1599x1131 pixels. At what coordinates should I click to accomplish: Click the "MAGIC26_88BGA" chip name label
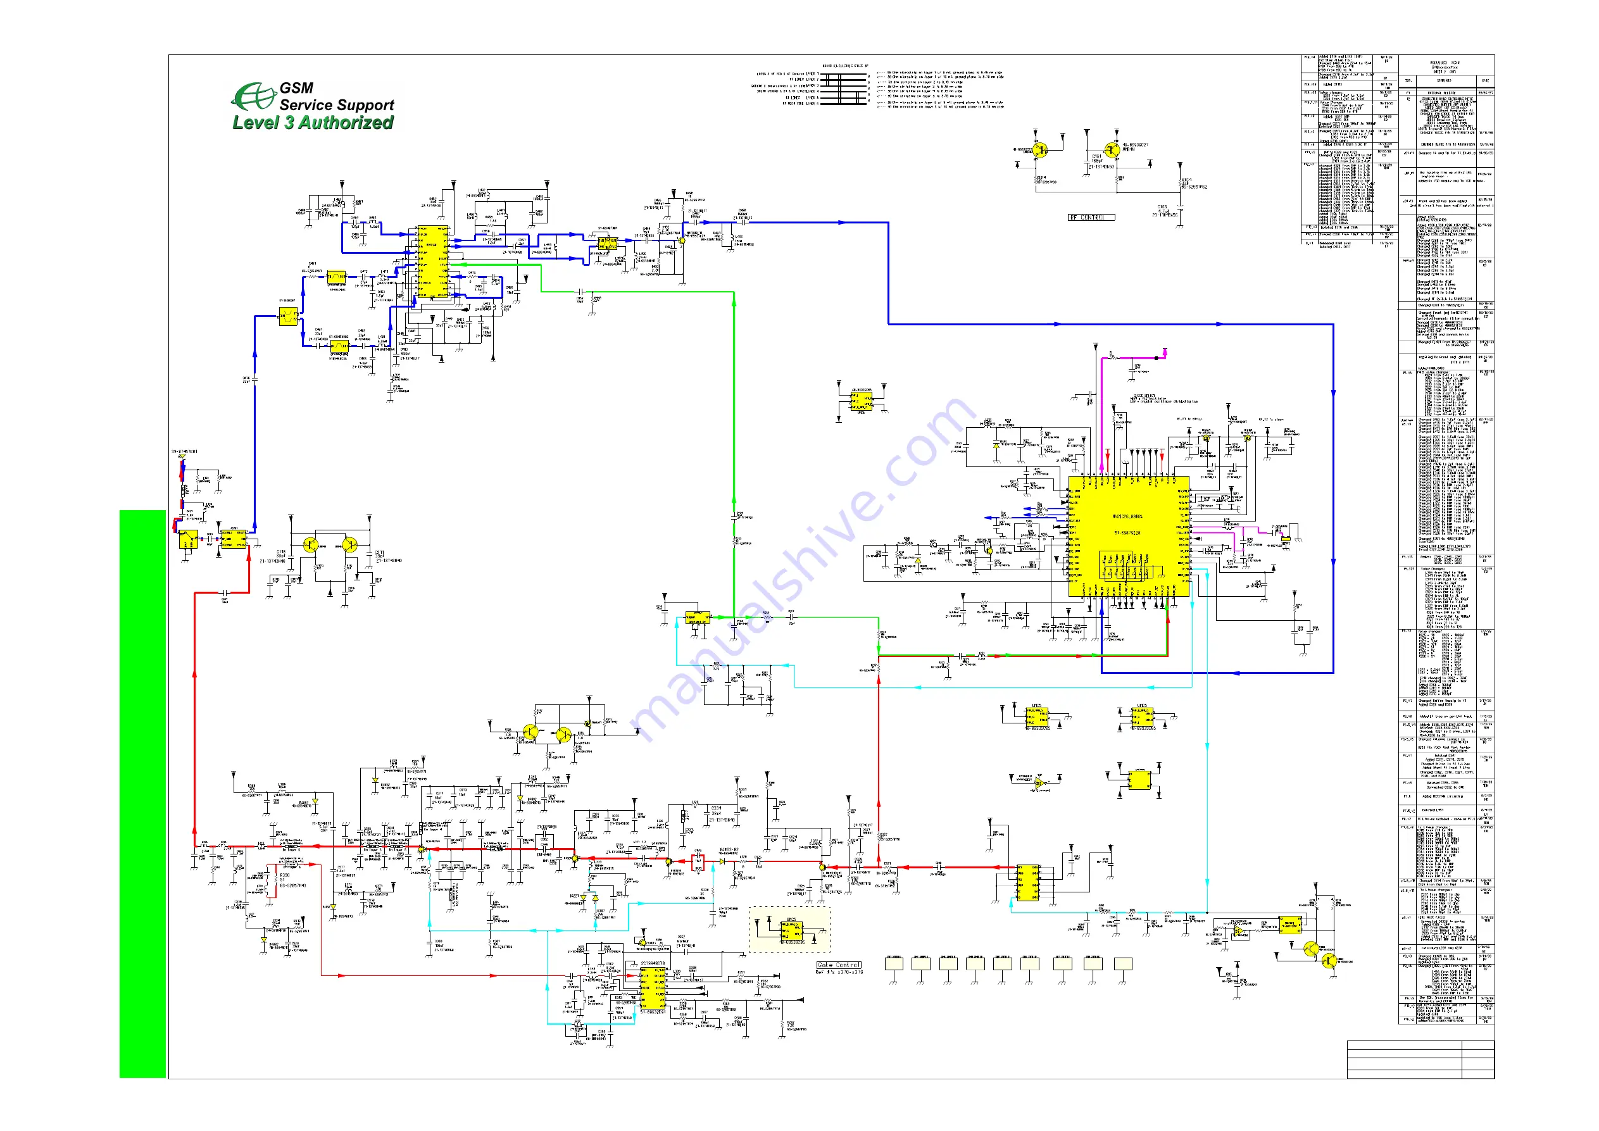coord(1127,516)
